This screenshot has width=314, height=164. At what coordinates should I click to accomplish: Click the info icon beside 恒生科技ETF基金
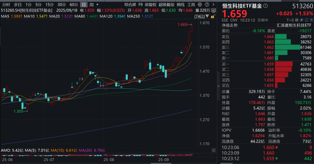point(266,6)
